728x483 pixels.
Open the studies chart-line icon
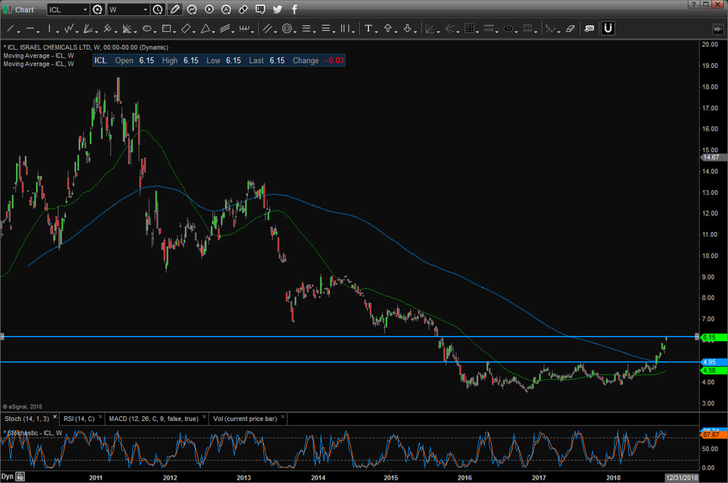click(x=191, y=9)
